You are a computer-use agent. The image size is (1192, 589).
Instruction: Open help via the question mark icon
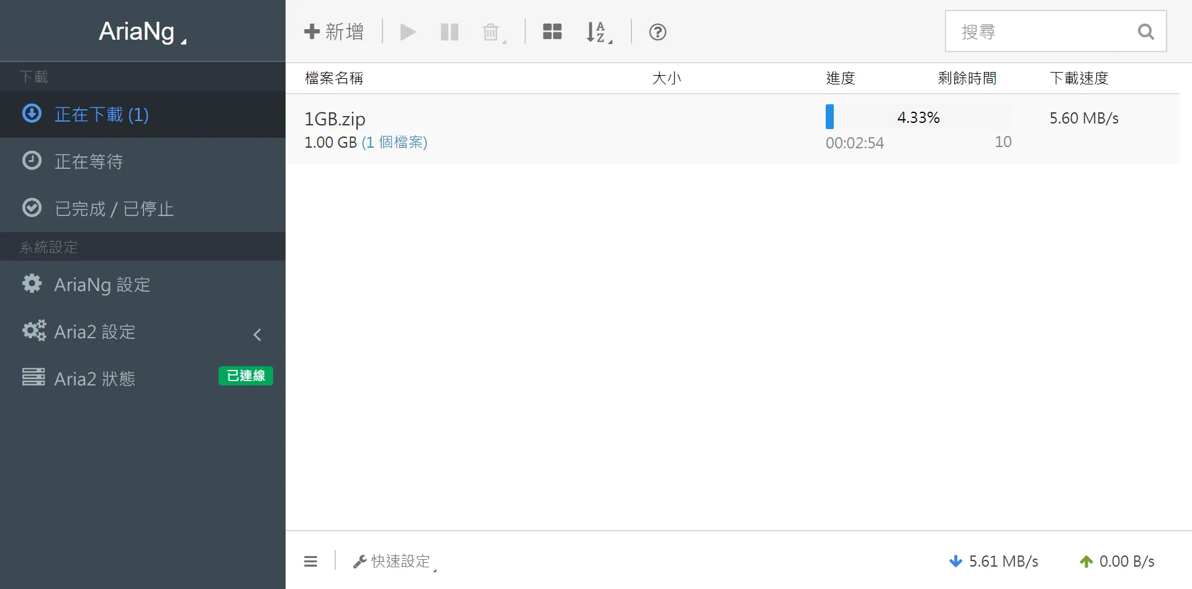click(x=657, y=32)
